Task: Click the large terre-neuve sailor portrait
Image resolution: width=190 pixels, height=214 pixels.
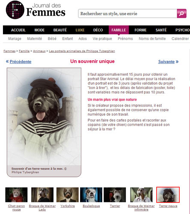Action: pos(44,116)
